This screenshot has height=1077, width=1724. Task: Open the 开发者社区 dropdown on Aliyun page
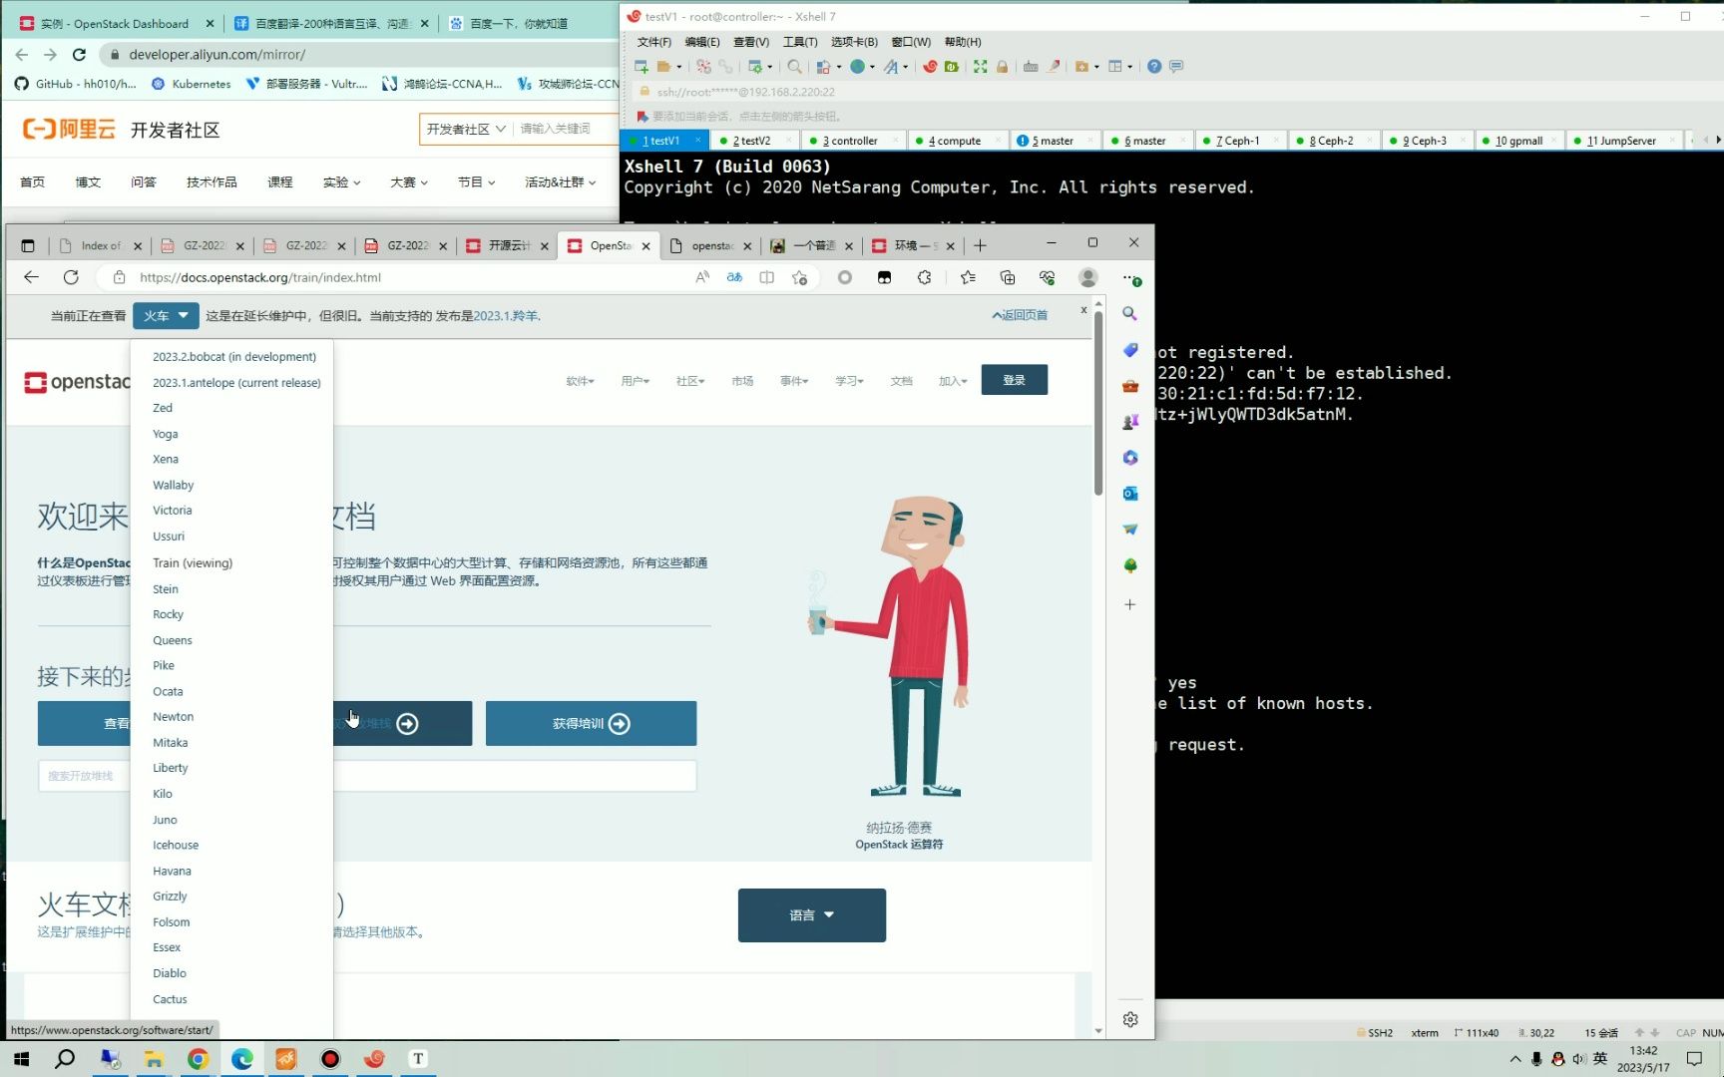point(466,130)
